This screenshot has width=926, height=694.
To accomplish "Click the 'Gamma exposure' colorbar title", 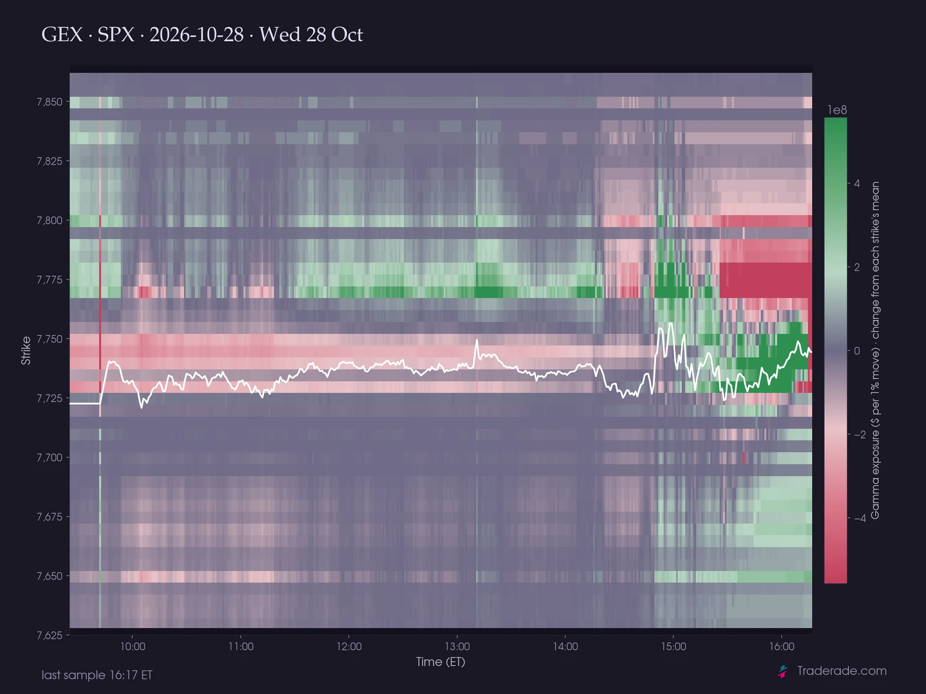I will pos(875,351).
